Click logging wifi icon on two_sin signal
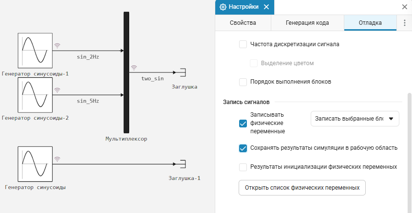412x213 pixels. [134, 68]
